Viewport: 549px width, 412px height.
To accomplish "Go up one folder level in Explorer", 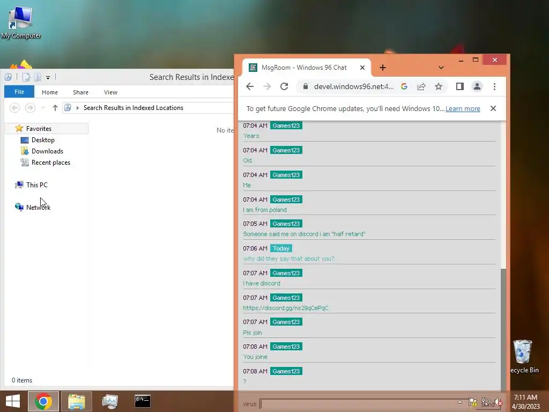I will (55, 108).
